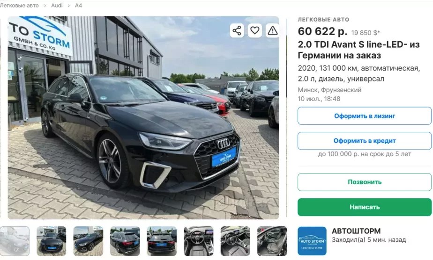
Task: Open the main Audi A4 photo
Action: [143, 117]
